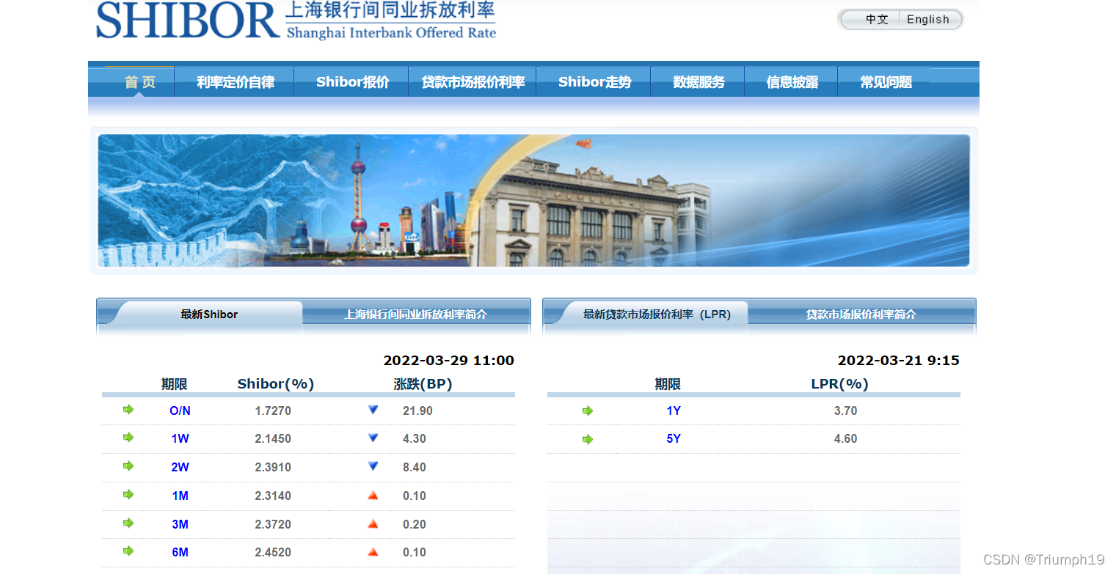Open the 3M term link
Screen dimensions: 1116x574
[x=180, y=524]
